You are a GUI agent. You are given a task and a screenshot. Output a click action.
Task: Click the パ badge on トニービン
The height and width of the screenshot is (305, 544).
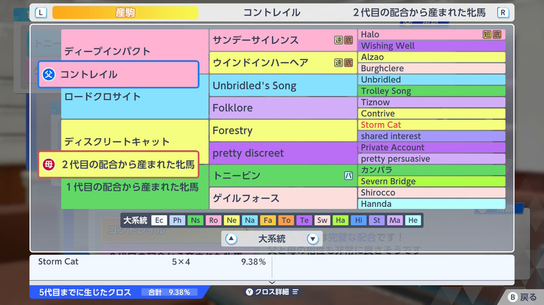click(348, 175)
